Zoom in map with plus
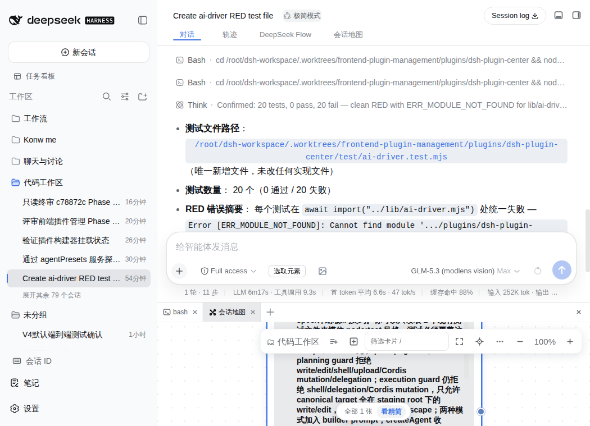 click(x=570, y=342)
